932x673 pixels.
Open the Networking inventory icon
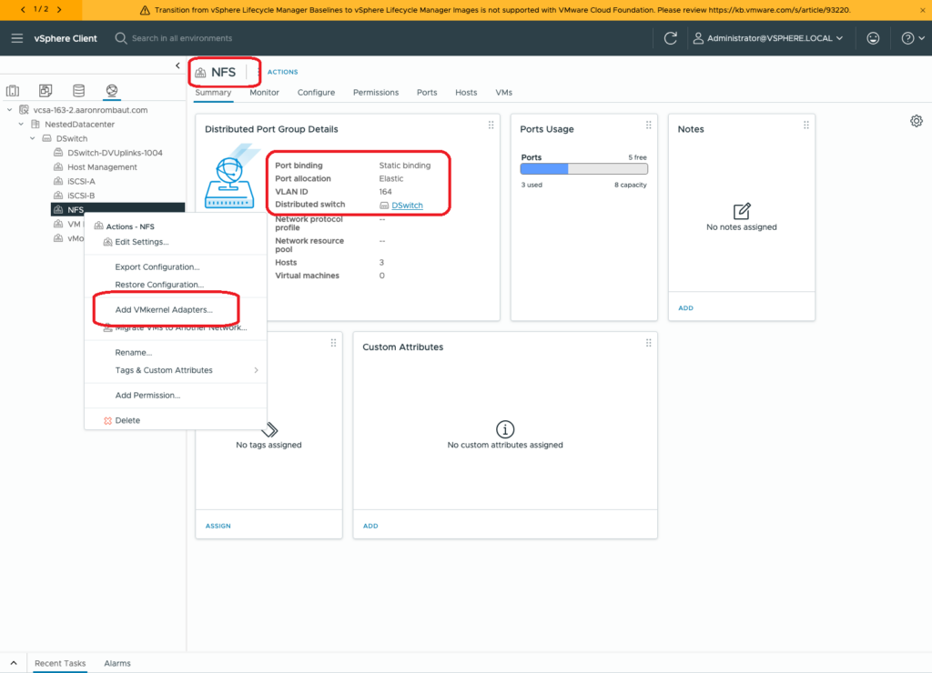pyautogui.click(x=111, y=90)
